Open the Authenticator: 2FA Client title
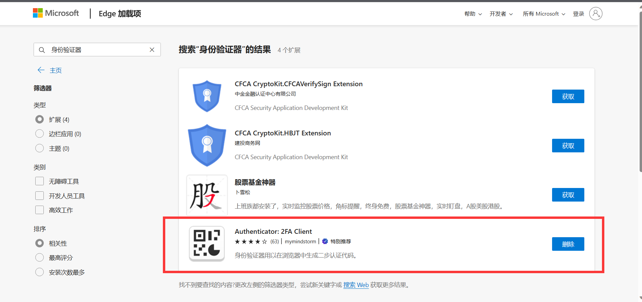 273,231
